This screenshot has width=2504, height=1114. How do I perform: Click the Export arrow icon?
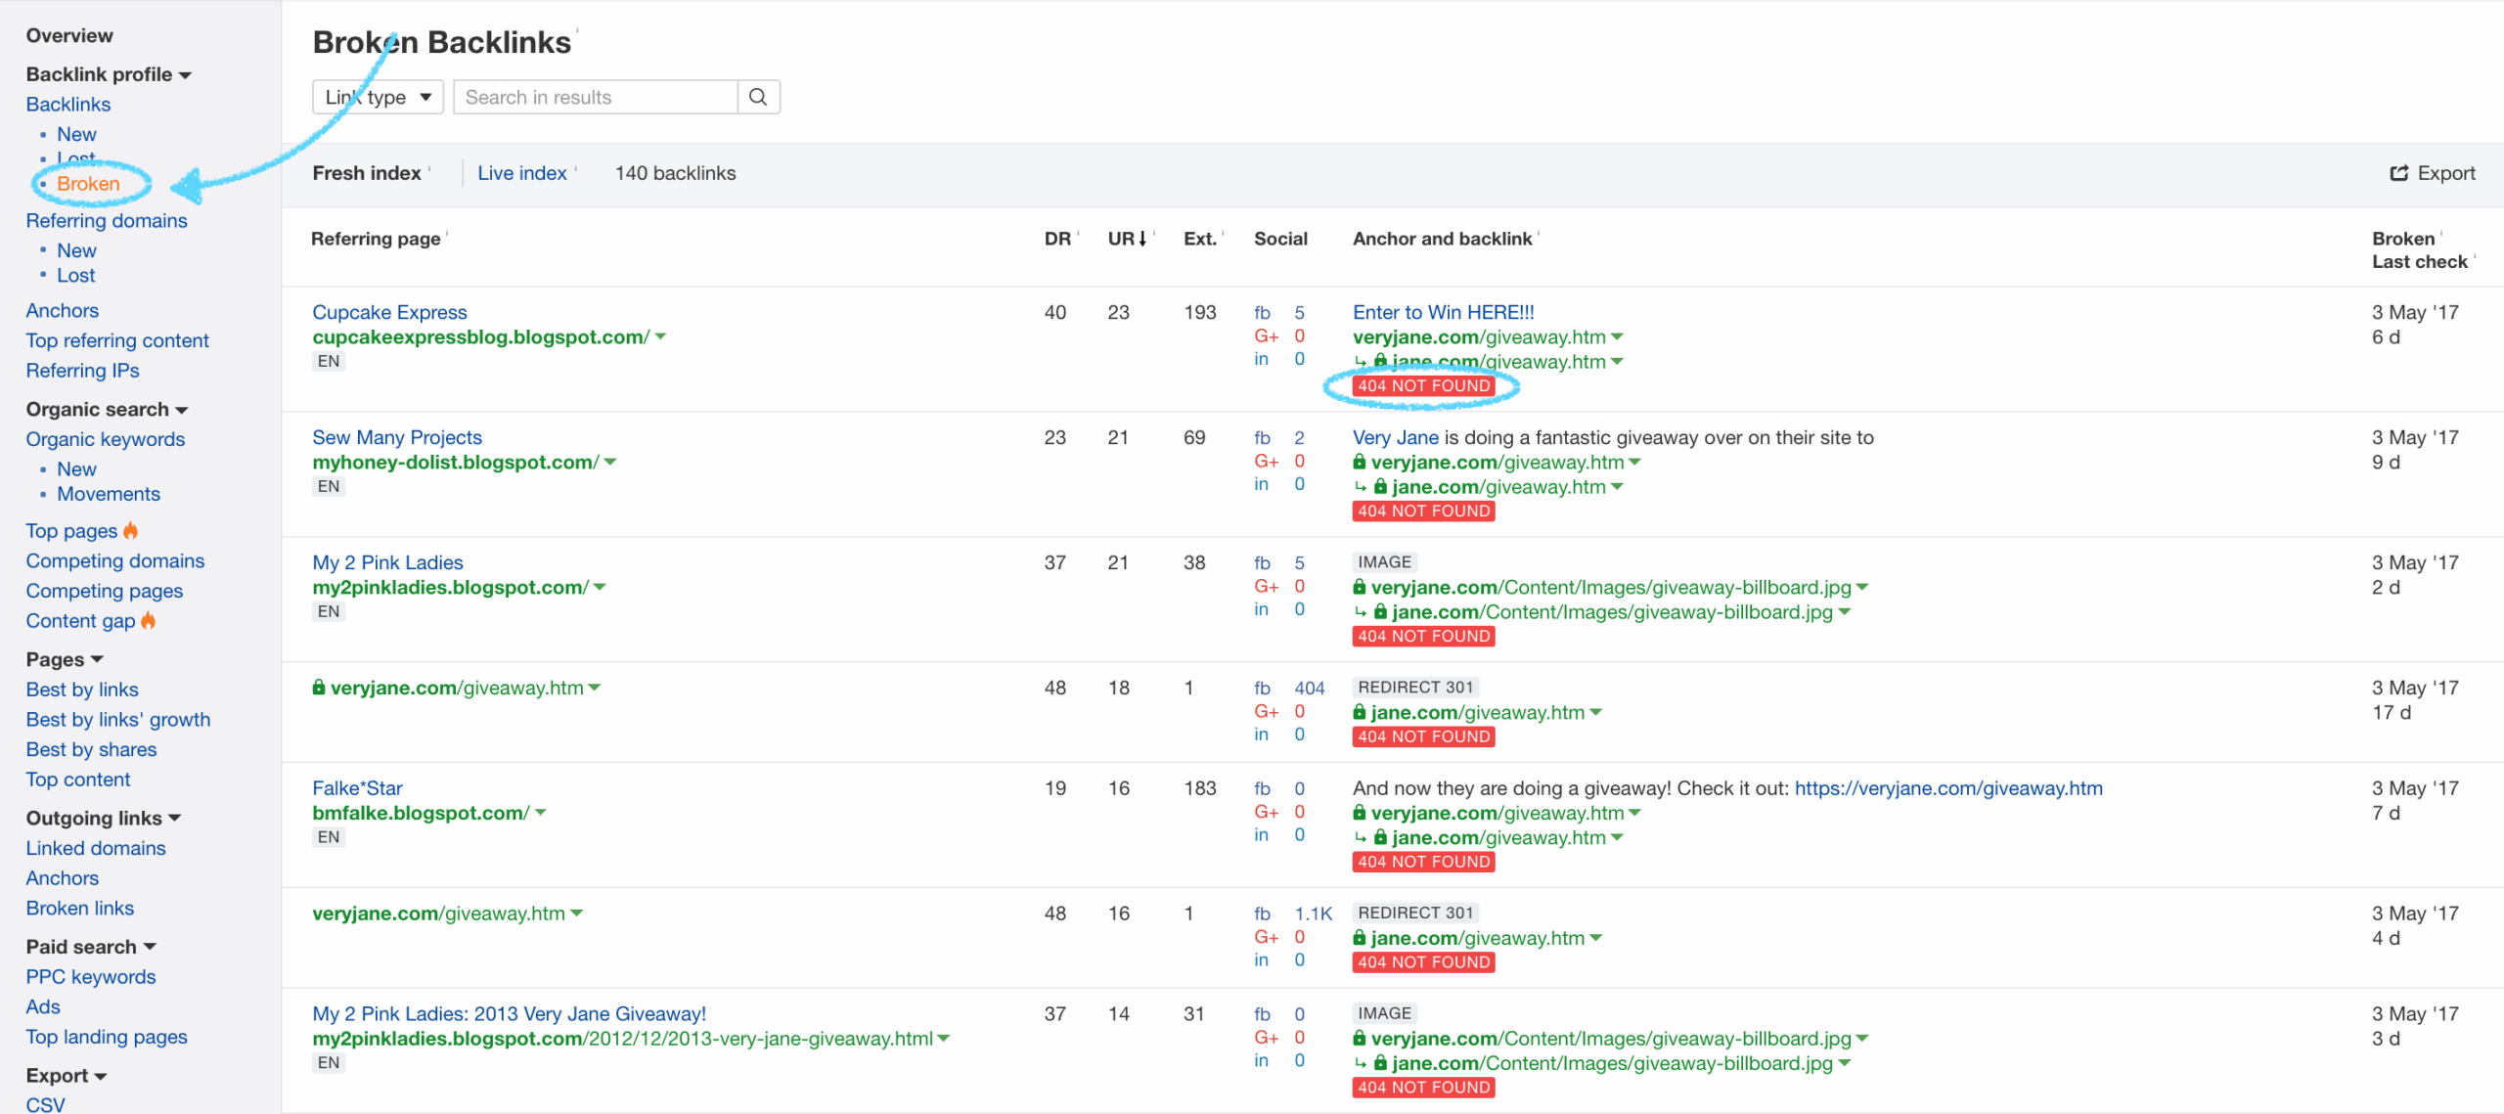[x=2399, y=173]
